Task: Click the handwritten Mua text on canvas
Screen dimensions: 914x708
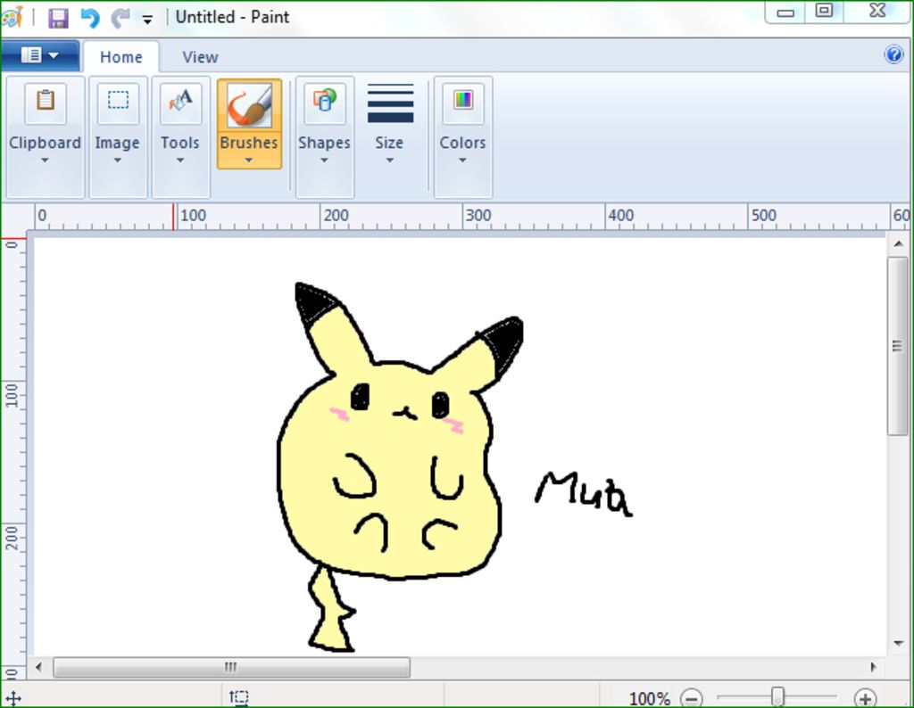Action: tap(584, 495)
